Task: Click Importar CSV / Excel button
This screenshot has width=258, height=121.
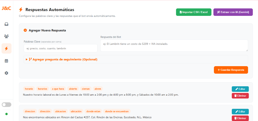Action: [x=194, y=12]
